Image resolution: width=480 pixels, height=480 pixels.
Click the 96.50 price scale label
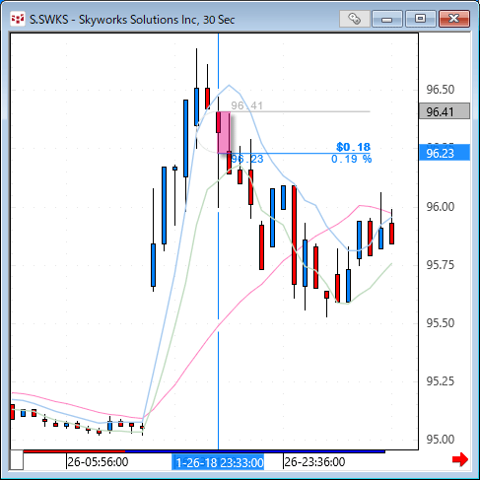[x=441, y=90]
